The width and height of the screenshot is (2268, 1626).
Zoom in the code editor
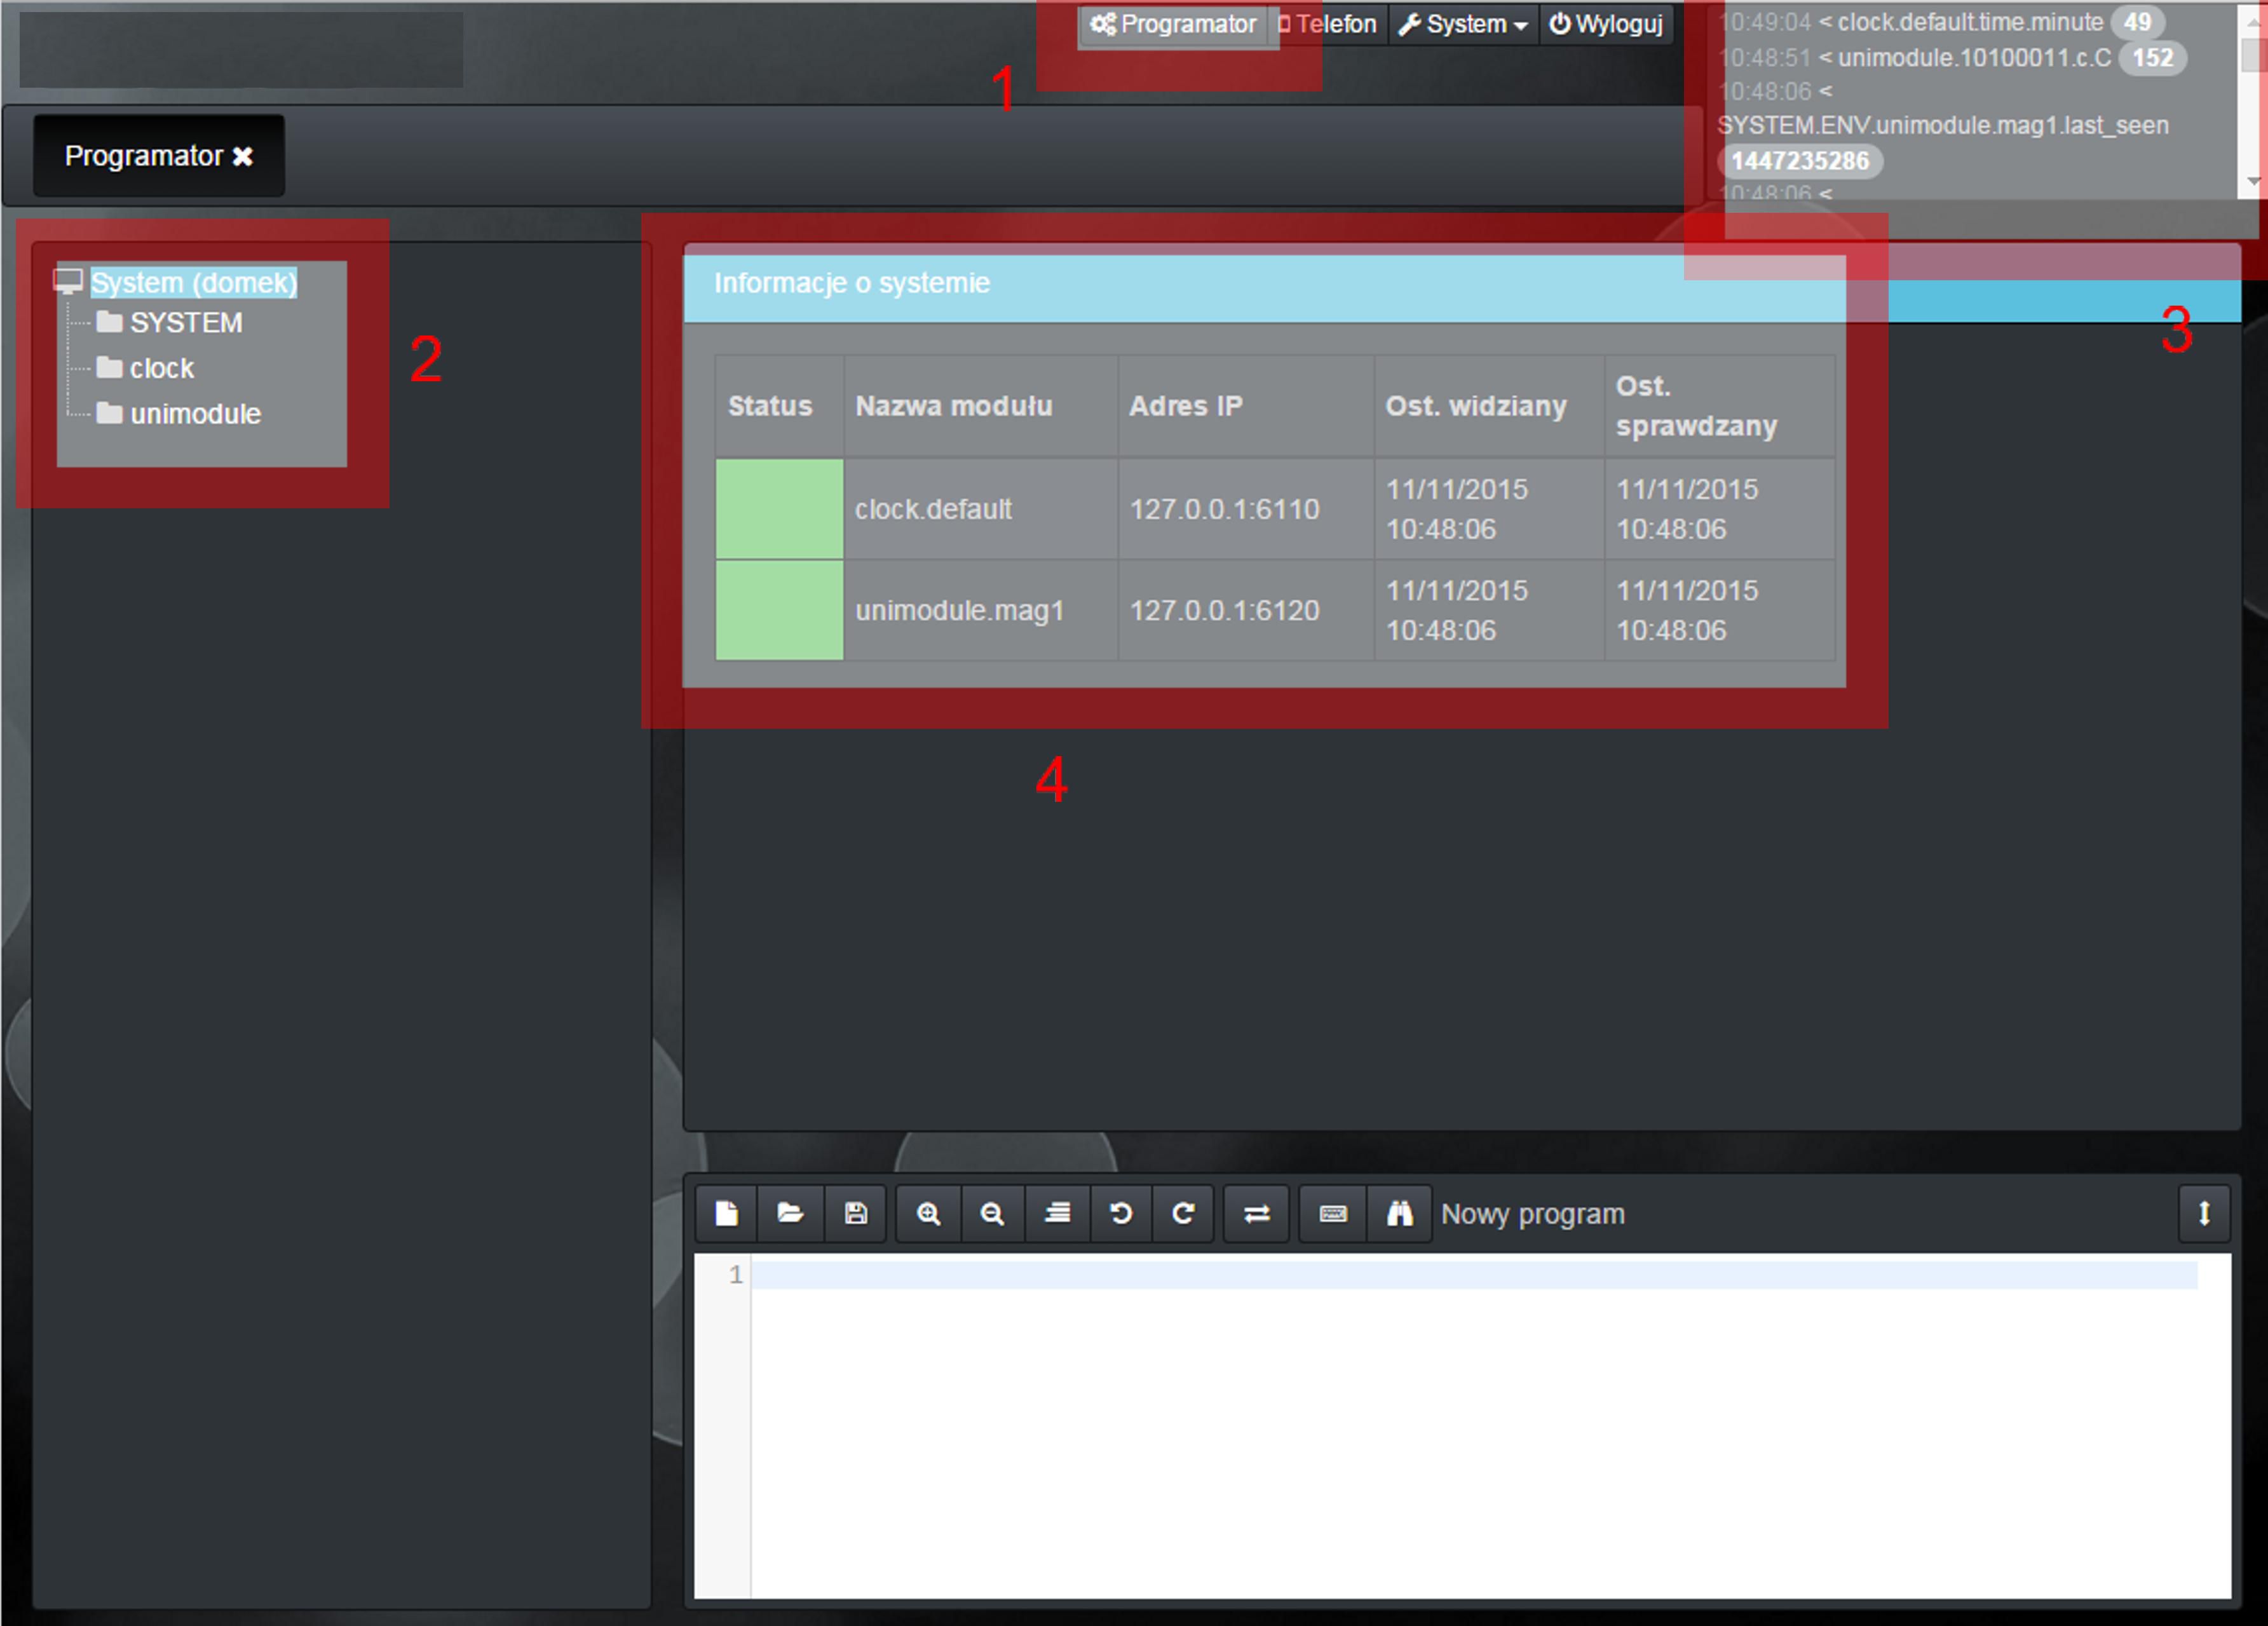(x=929, y=1214)
